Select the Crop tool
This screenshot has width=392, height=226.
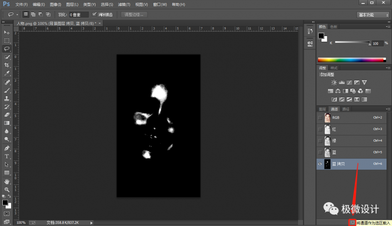click(7, 65)
